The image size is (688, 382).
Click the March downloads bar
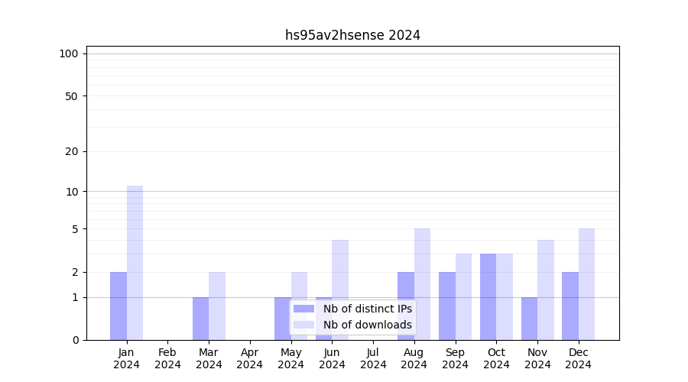coord(217,306)
